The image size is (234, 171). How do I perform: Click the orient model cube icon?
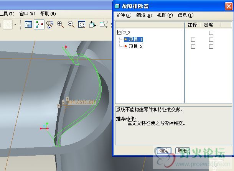[x=92, y=24]
